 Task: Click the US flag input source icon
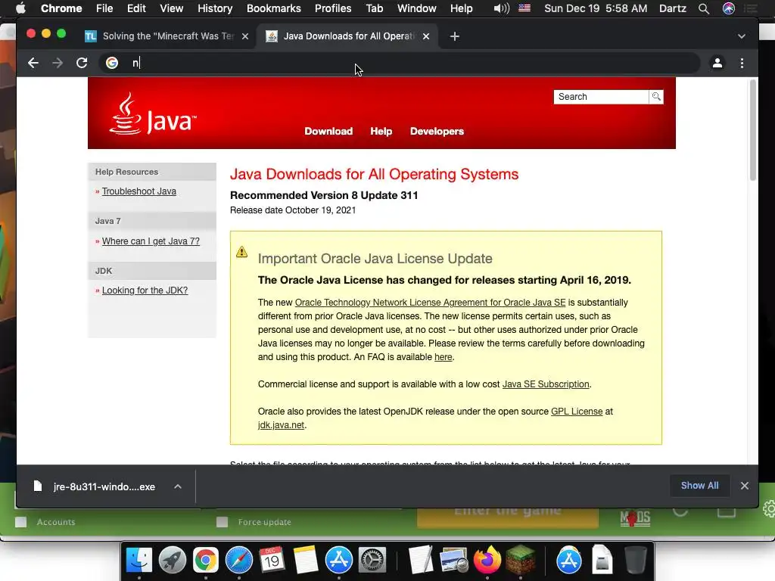click(x=524, y=8)
